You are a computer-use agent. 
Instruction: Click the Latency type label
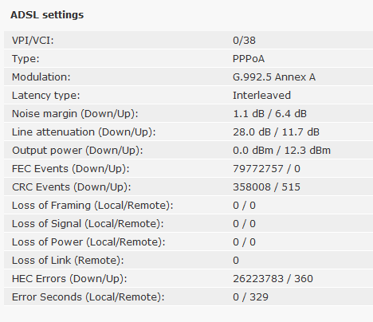click(46, 96)
